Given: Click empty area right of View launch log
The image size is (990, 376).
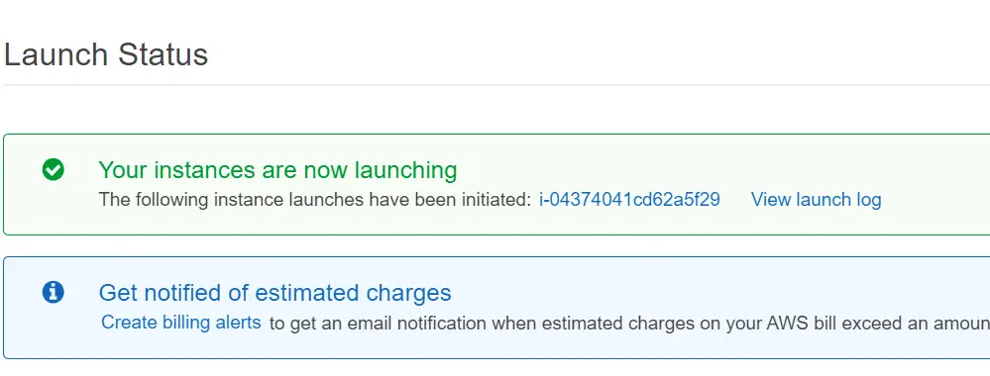Looking at the screenshot, I should click(935, 200).
